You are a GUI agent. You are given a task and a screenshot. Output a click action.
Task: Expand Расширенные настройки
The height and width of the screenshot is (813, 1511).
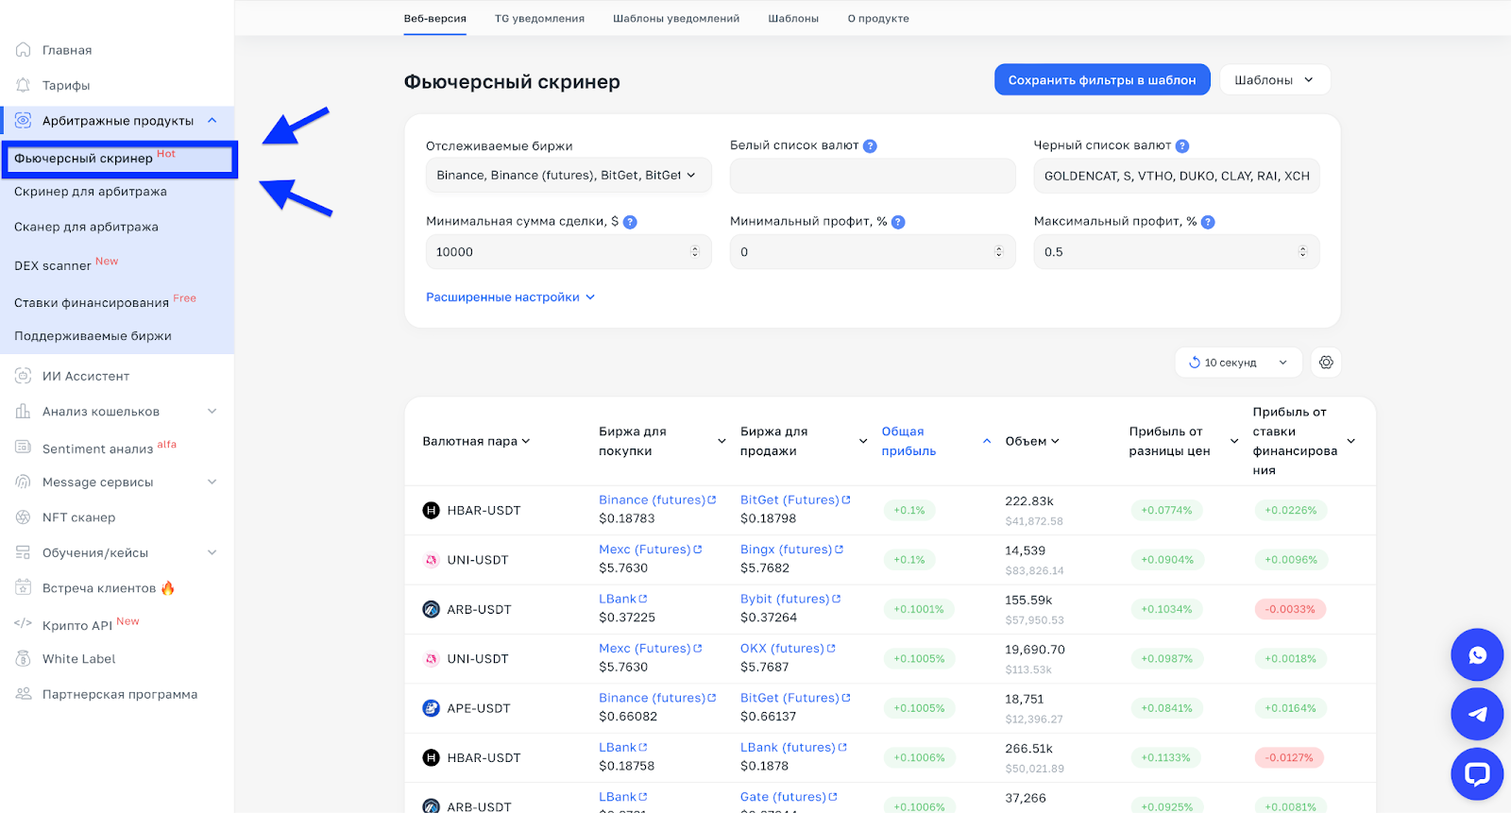click(510, 296)
